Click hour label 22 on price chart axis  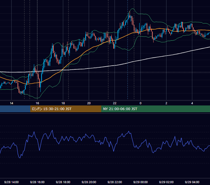[115, 103]
